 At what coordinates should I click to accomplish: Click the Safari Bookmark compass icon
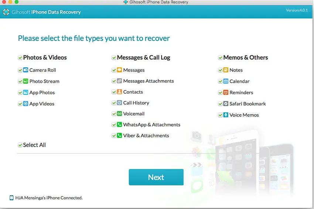pyautogui.click(x=226, y=104)
